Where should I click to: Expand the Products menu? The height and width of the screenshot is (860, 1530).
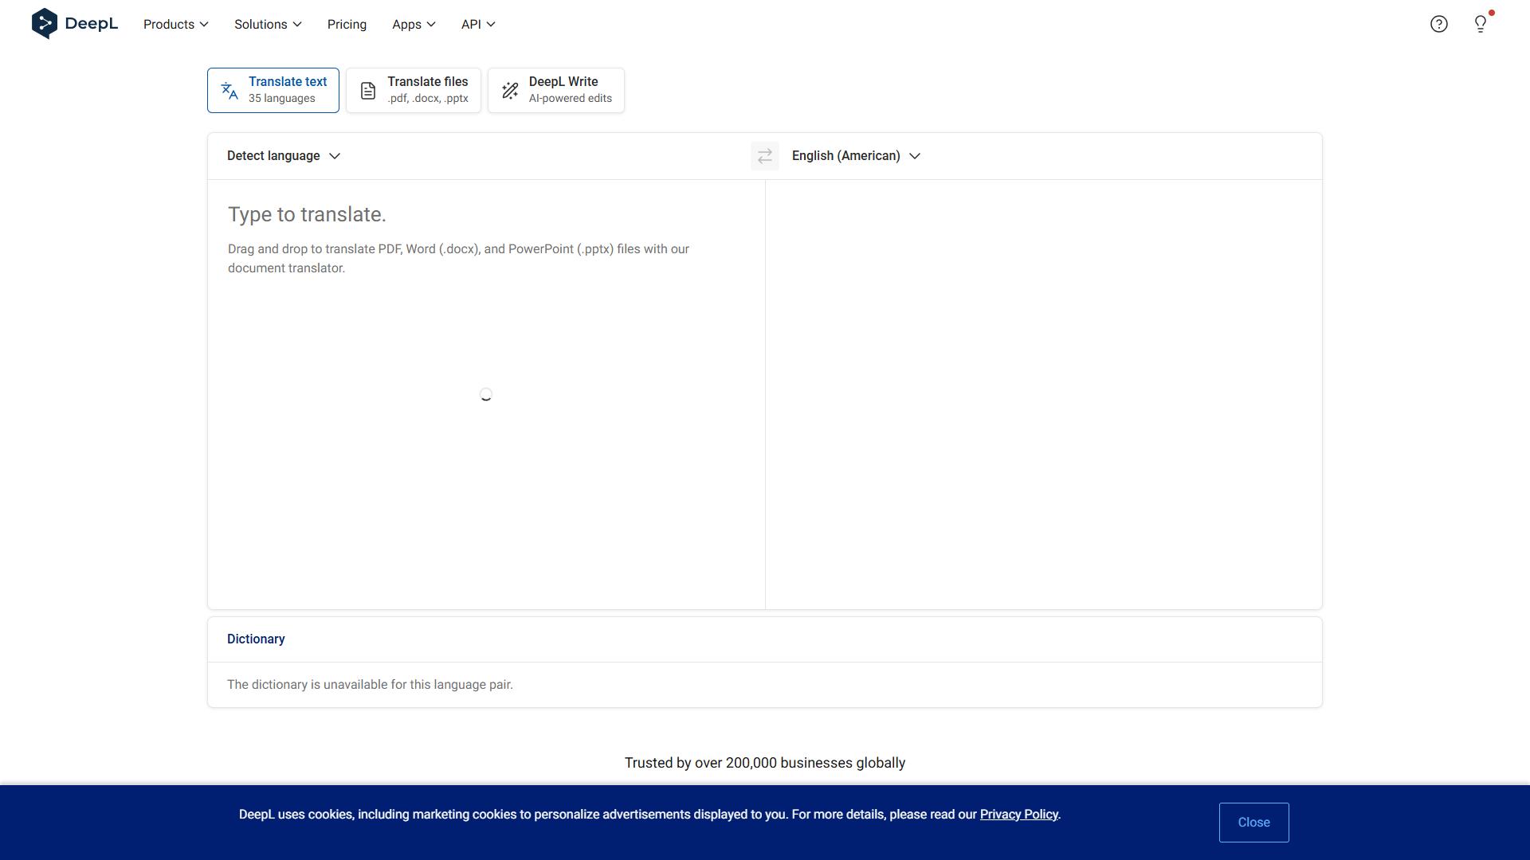[x=176, y=25]
